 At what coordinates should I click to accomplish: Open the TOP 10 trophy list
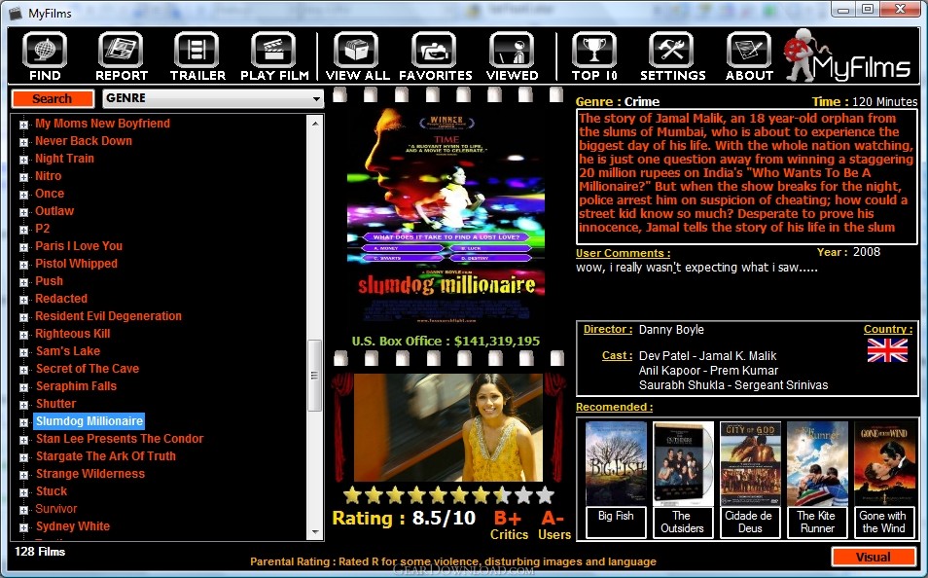(x=594, y=56)
